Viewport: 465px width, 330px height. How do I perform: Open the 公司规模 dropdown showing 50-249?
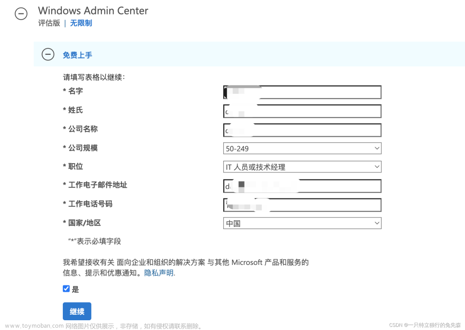tap(302, 148)
